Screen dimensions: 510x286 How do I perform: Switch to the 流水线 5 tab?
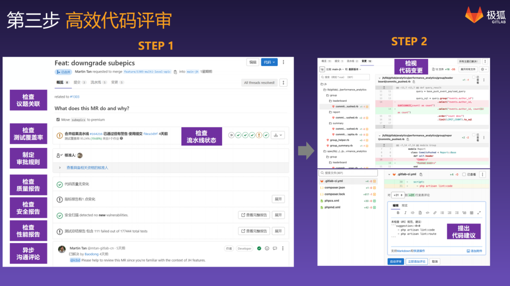point(99,82)
